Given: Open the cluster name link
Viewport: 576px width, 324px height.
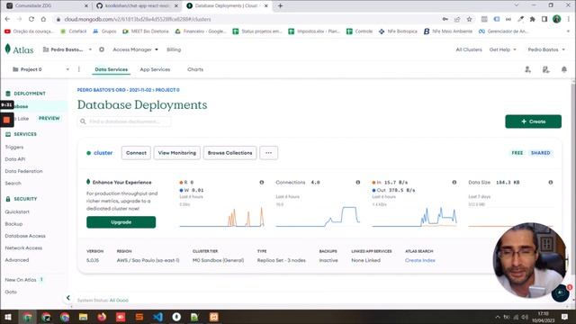Looking at the screenshot, I should pos(103,153).
